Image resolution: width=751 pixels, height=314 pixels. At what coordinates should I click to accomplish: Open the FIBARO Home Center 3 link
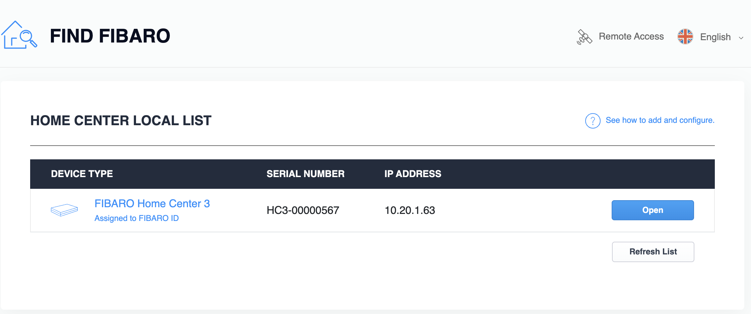[x=152, y=204]
